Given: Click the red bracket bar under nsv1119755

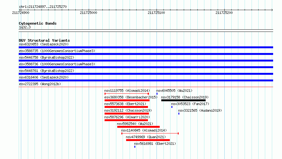Looking at the screenshot, I should [x=127, y=94].
